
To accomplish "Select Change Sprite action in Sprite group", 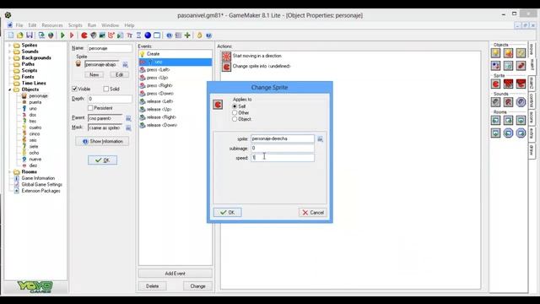I will (x=495, y=84).
